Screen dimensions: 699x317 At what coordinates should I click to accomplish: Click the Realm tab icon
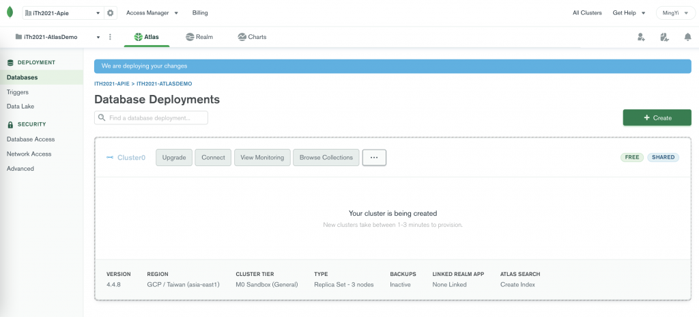(x=190, y=37)
